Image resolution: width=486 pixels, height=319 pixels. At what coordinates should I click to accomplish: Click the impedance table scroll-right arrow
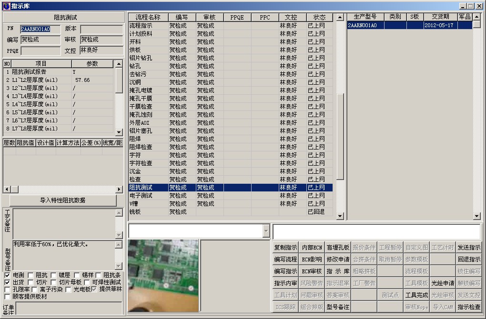pyautogui.click(x=119, y=189)
